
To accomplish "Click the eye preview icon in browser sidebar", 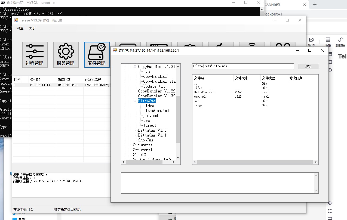I will tap(330, 70).
